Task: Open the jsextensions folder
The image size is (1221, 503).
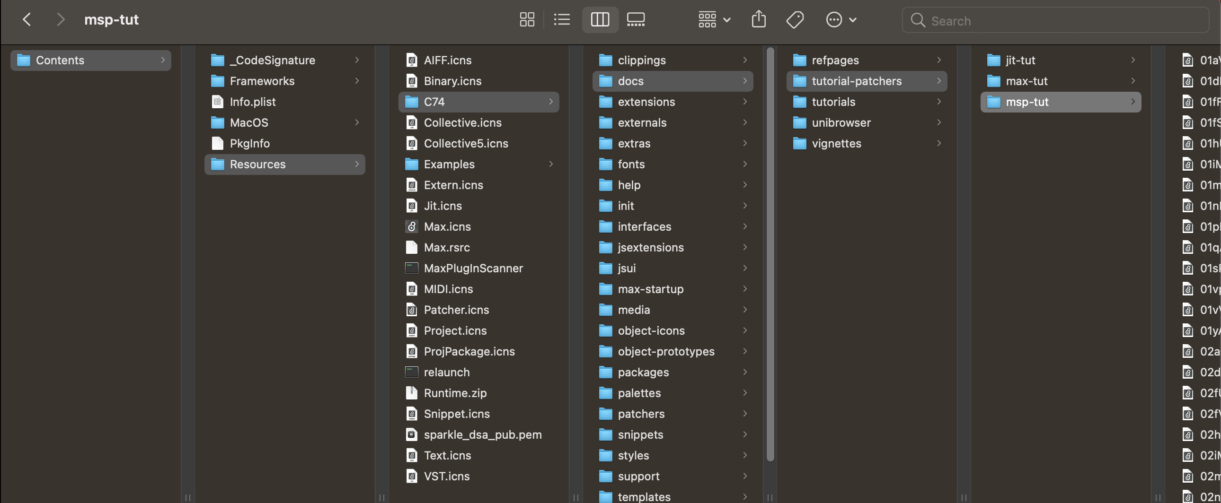Action: tap(672, 247)
